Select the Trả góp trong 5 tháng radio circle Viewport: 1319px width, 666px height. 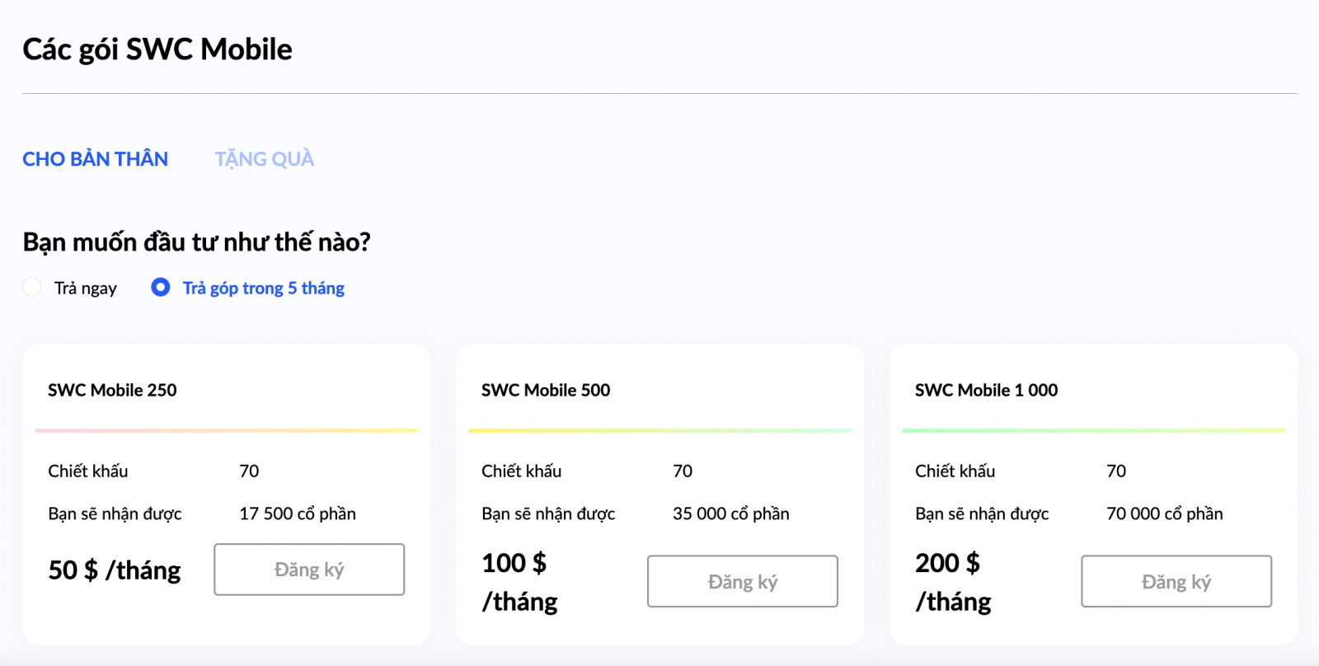pyautogui.click(x=161, y=287)
